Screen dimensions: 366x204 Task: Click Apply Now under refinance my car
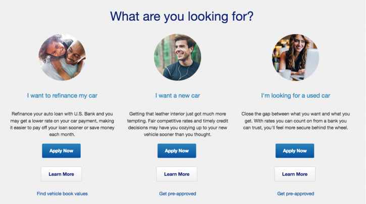pyautogui.click(x=62, y=151)
